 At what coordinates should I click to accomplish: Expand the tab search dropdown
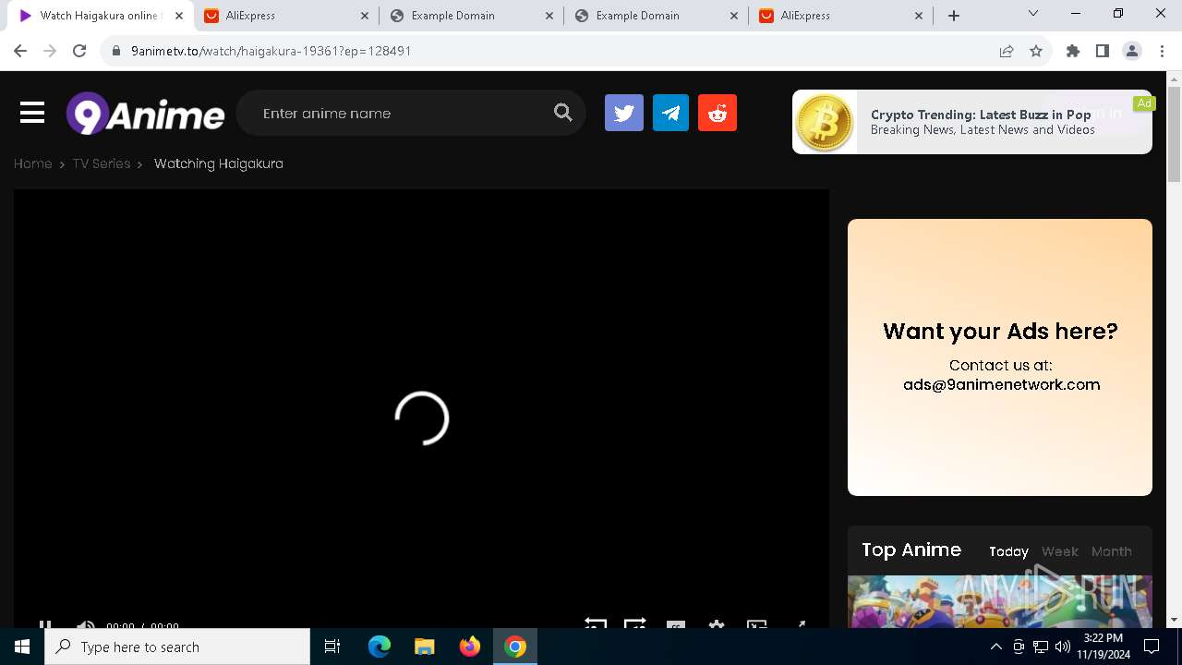(x=1033, y=14)
